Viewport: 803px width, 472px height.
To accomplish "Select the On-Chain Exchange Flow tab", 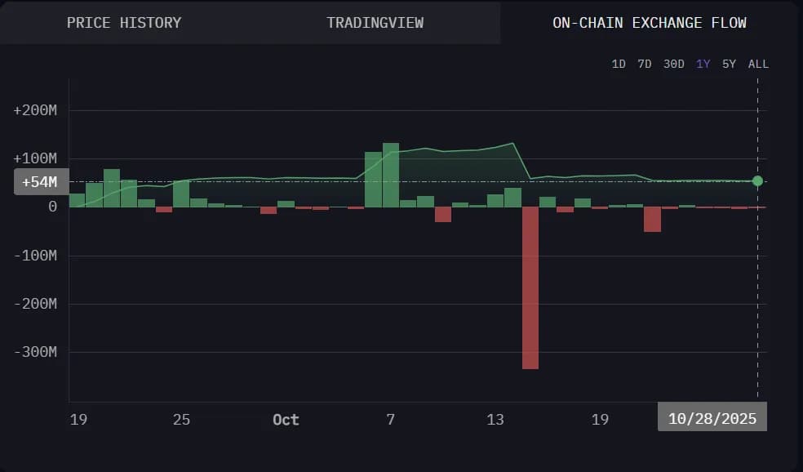I will [650, 23].
